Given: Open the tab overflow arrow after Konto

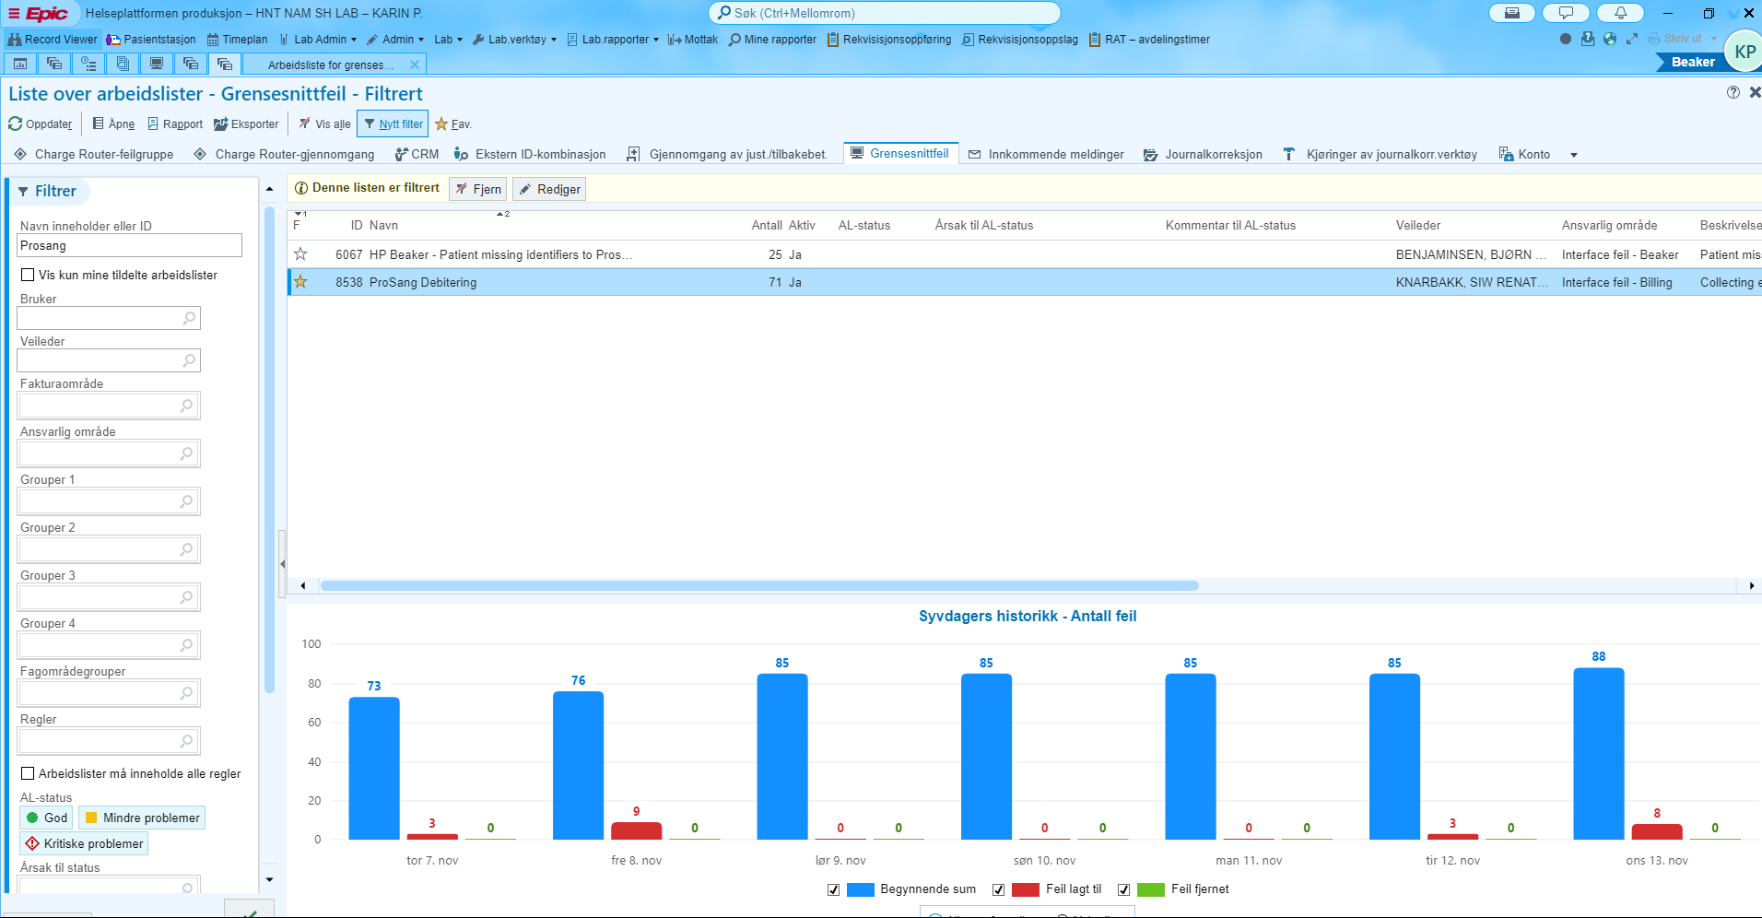Looking at the screenshot, I should pos(1574,155).
